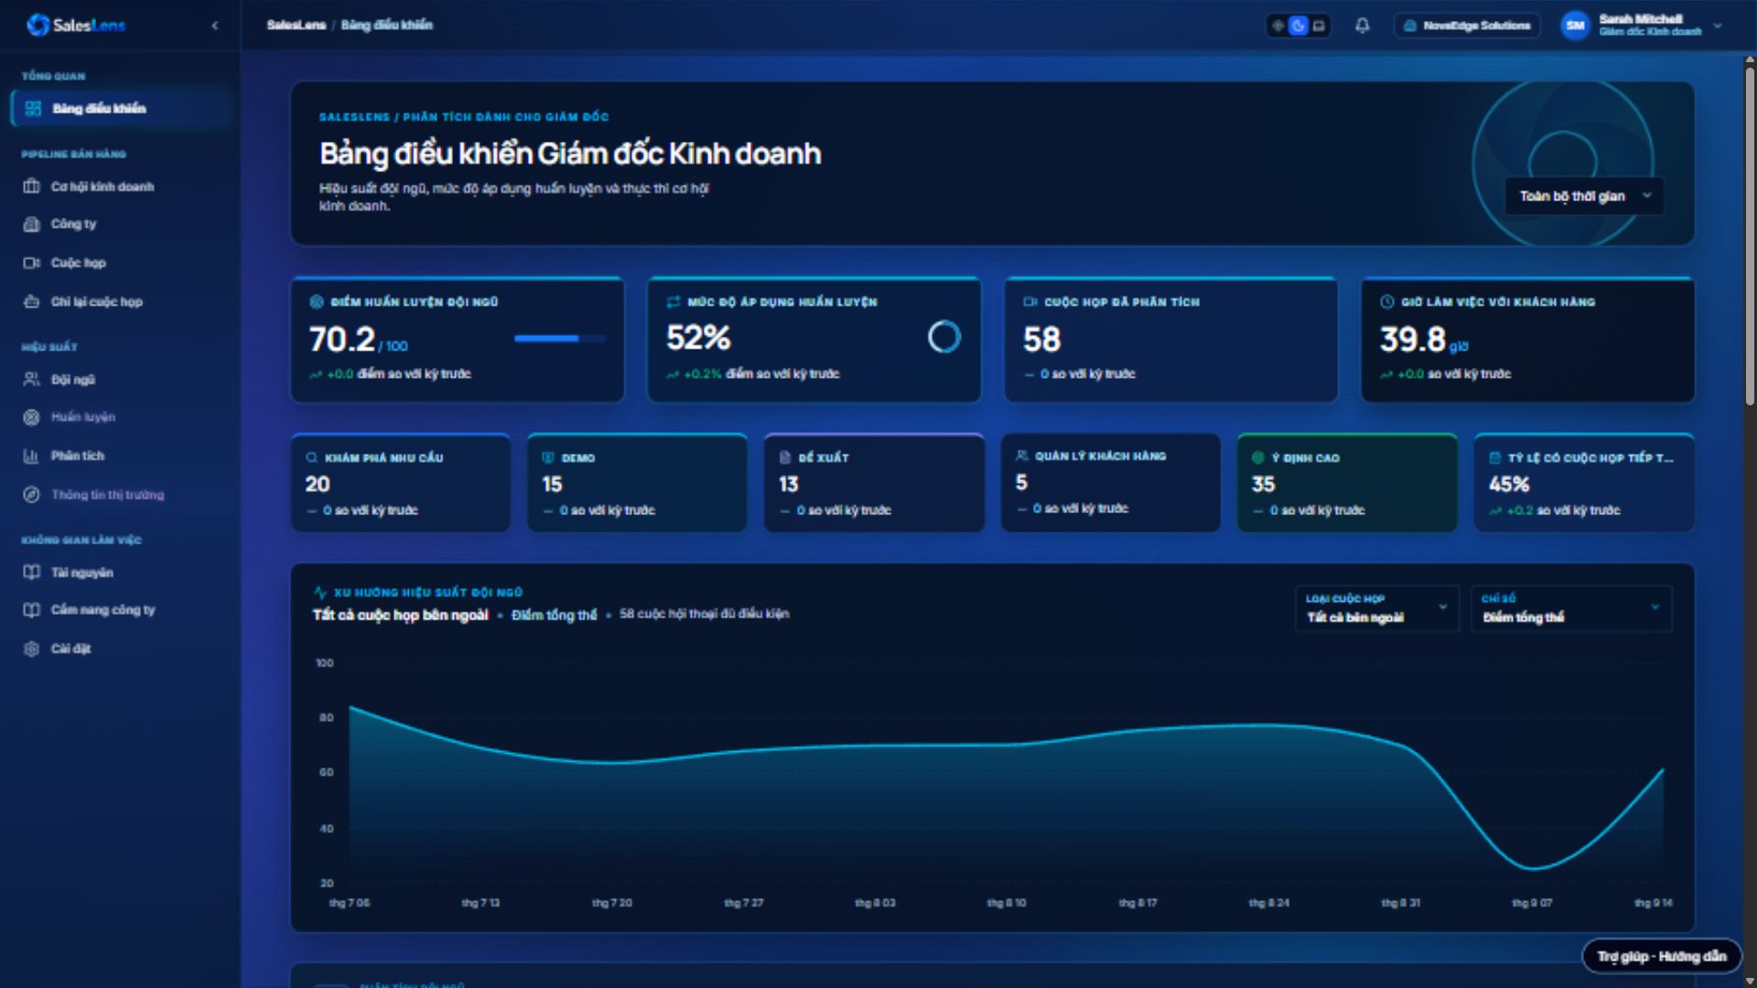Click the Demo card icon

click(548, 457)
